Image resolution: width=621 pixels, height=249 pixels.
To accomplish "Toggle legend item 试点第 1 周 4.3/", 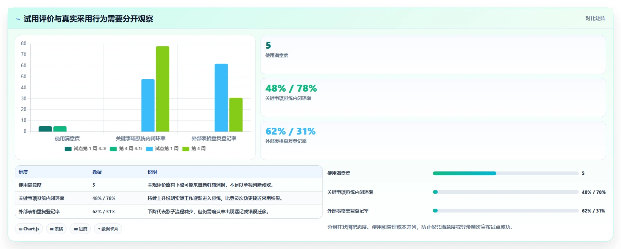I will [x=86, y=149].
